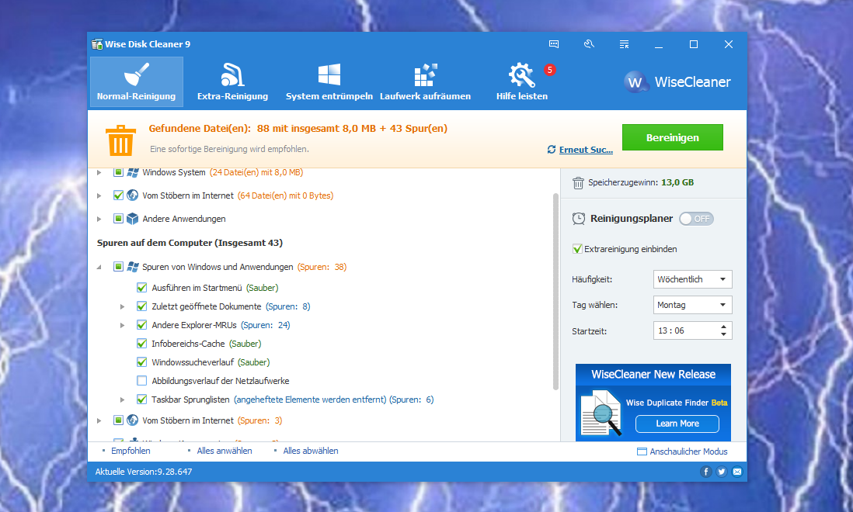This screenshot has height=512, width=853.
Task: Open the Hilfe leisten tab
Action: tap(522, 81)
